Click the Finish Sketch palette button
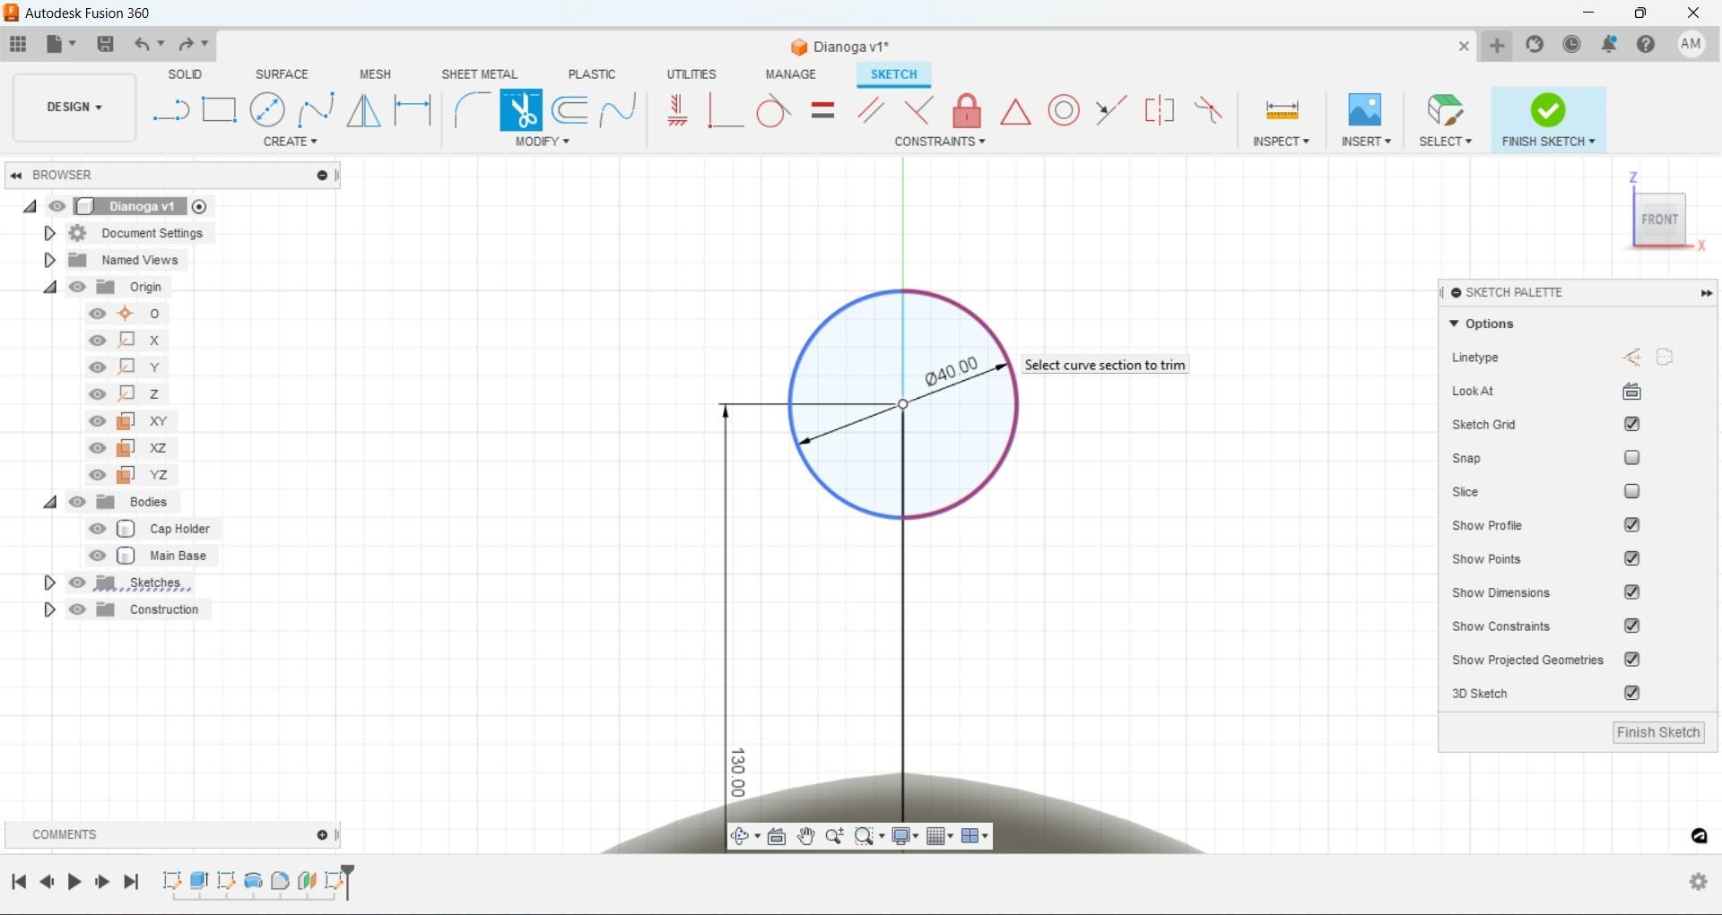The width and height of the screenshot is (1722, 915). tap(1658, 732)
